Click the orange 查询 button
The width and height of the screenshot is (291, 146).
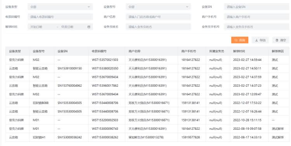(x=240, y=40)
